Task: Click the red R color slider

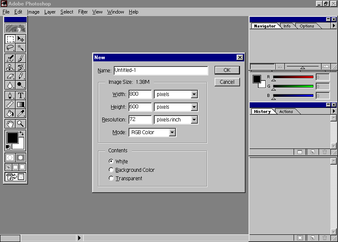Action: 293,77
